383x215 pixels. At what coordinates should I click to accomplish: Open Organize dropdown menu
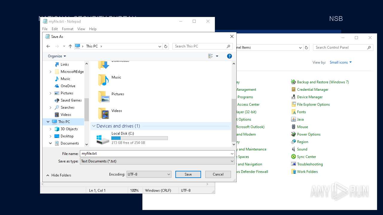(57, 56)
